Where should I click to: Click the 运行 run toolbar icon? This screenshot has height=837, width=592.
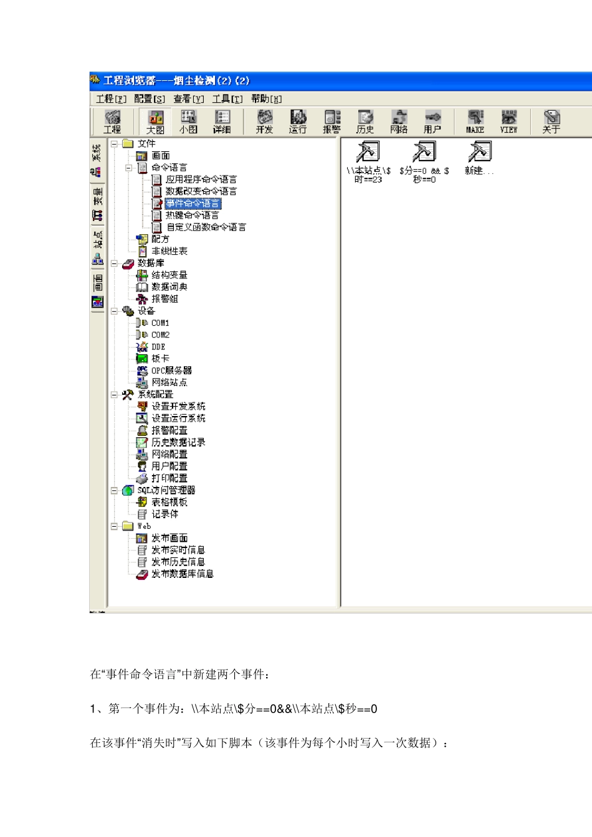[298, 121]
